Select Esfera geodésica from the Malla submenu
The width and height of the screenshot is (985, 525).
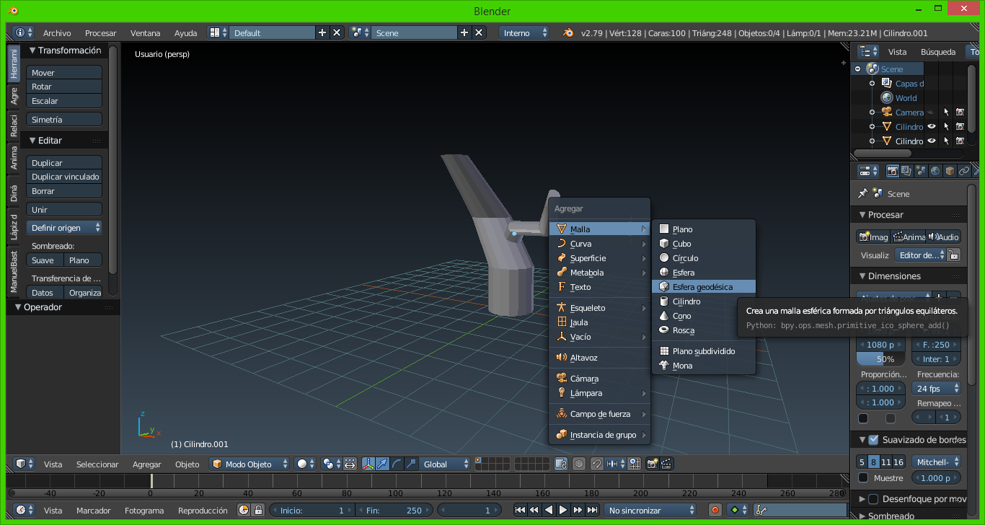pos(702,287)
